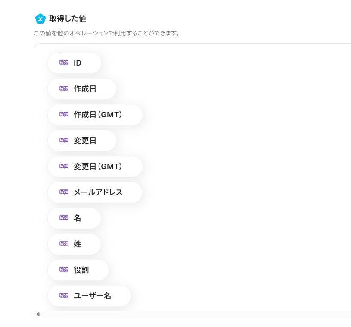The image size is (351, 327).
Task: Choose the メールアドレス value chip
Action: pyautogui.click(x=95, y=192)
